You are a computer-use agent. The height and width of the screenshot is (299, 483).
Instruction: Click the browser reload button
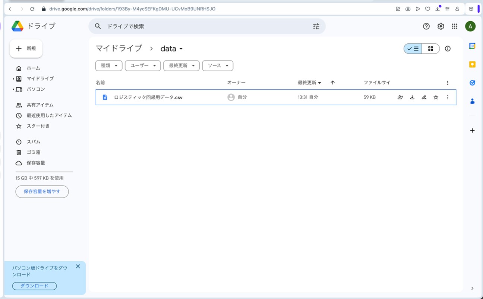[x=32, y=9]
